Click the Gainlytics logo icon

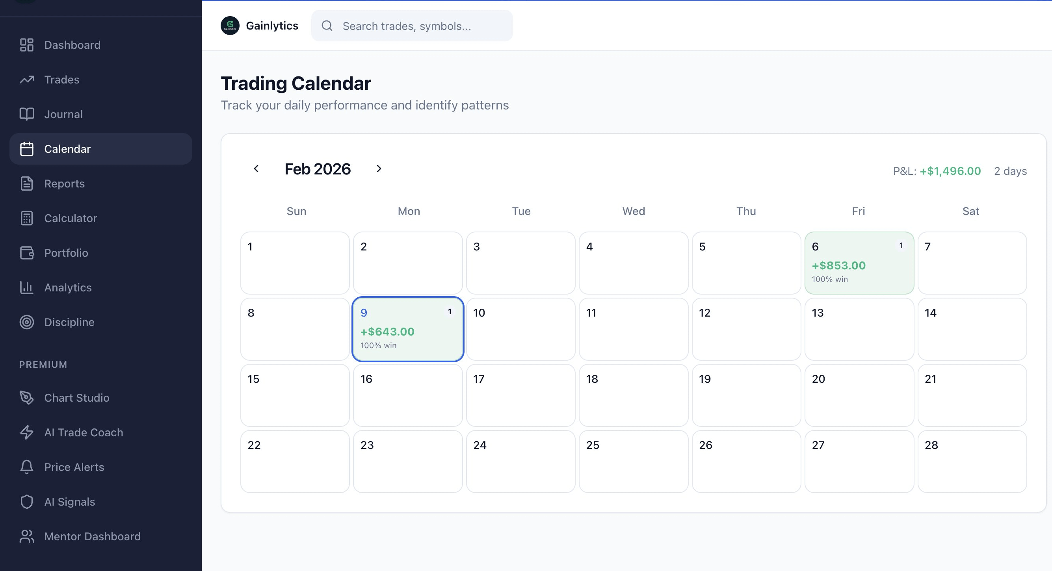230,26
